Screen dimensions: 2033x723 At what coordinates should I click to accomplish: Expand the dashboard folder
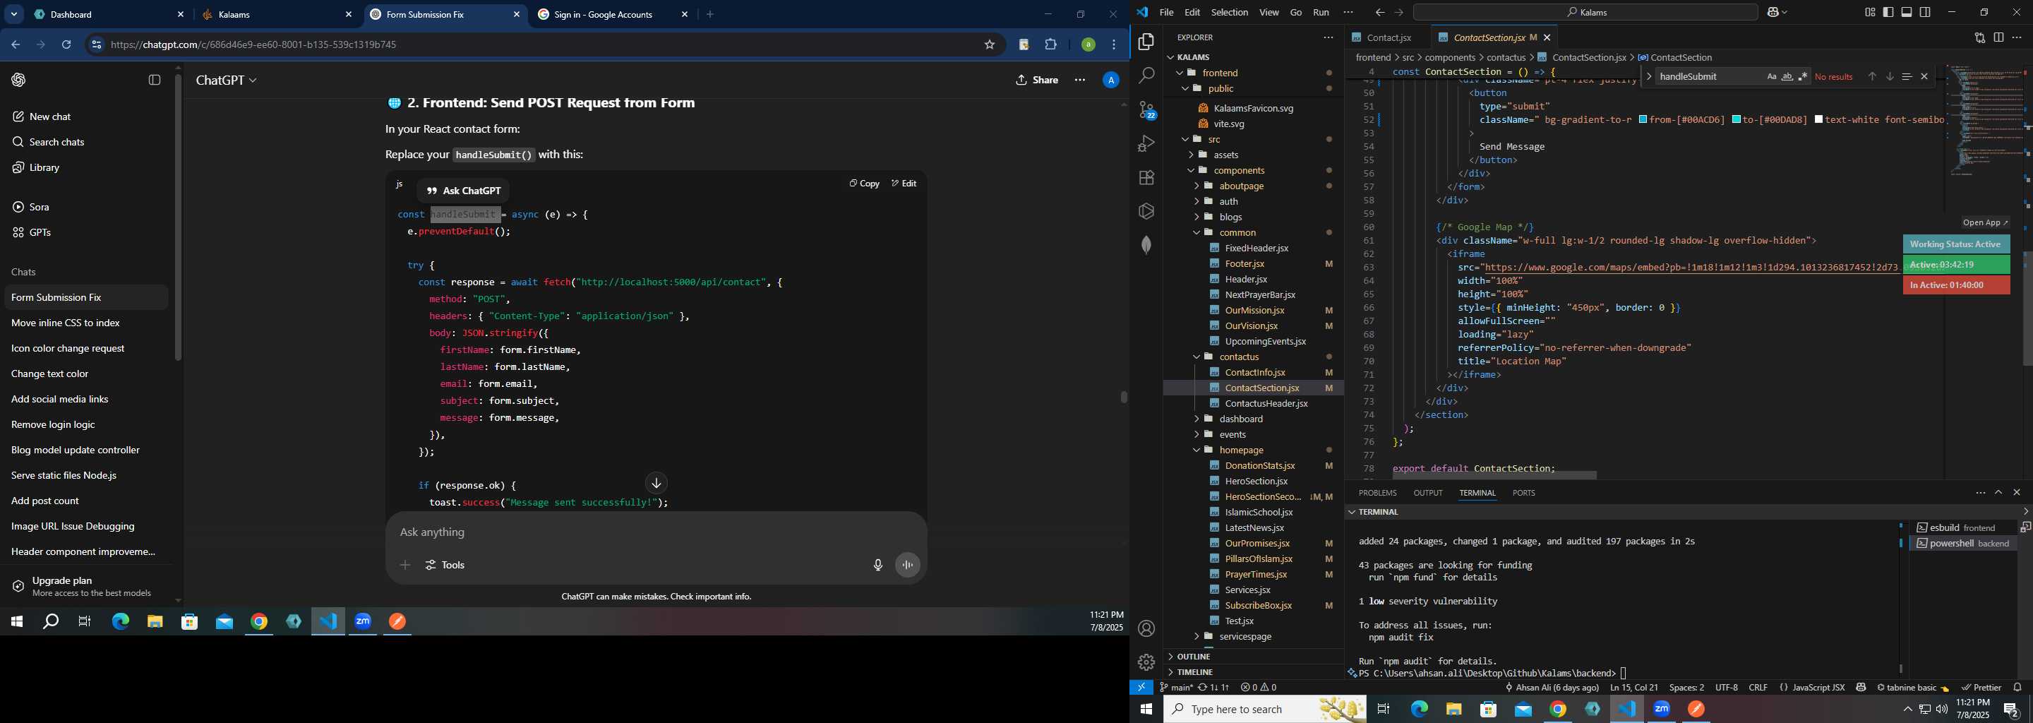(x=1197, y=419)
